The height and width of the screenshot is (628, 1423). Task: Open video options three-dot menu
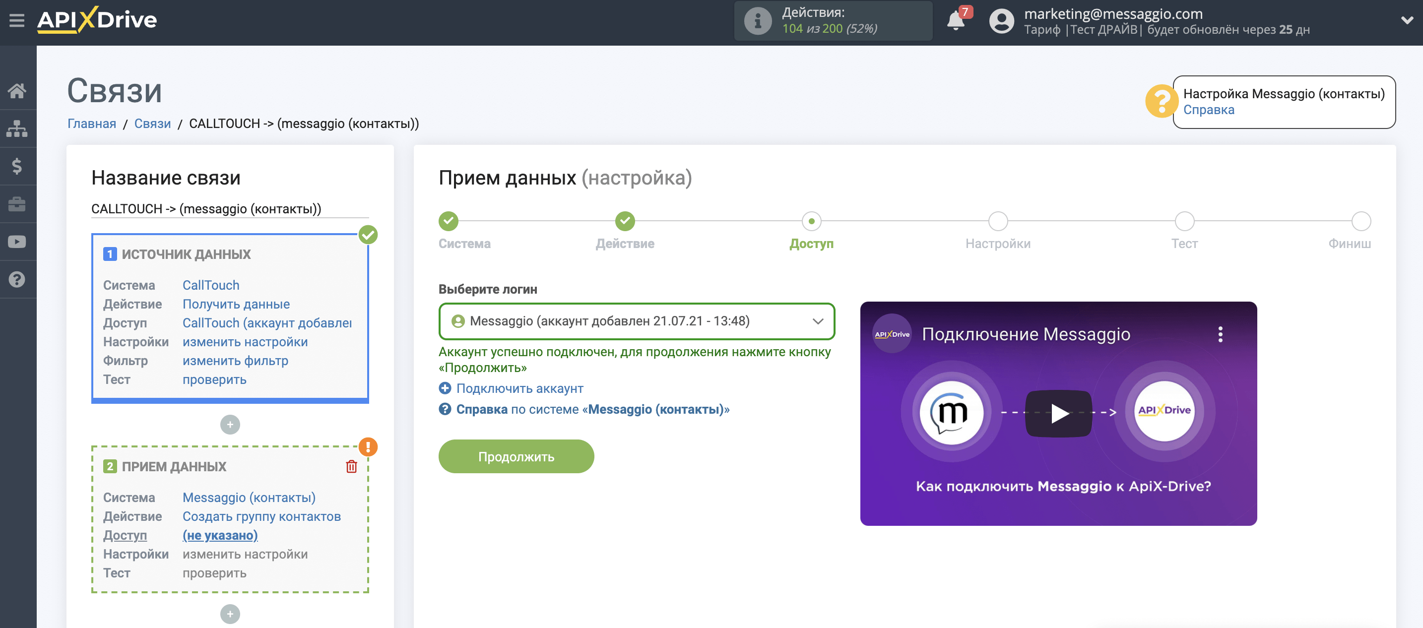pos(1220,335)
